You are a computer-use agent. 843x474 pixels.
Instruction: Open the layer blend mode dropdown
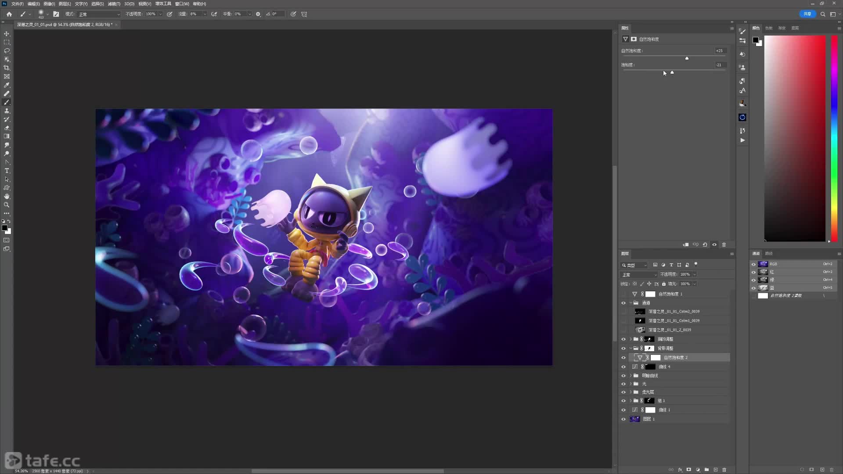(639, 275)
